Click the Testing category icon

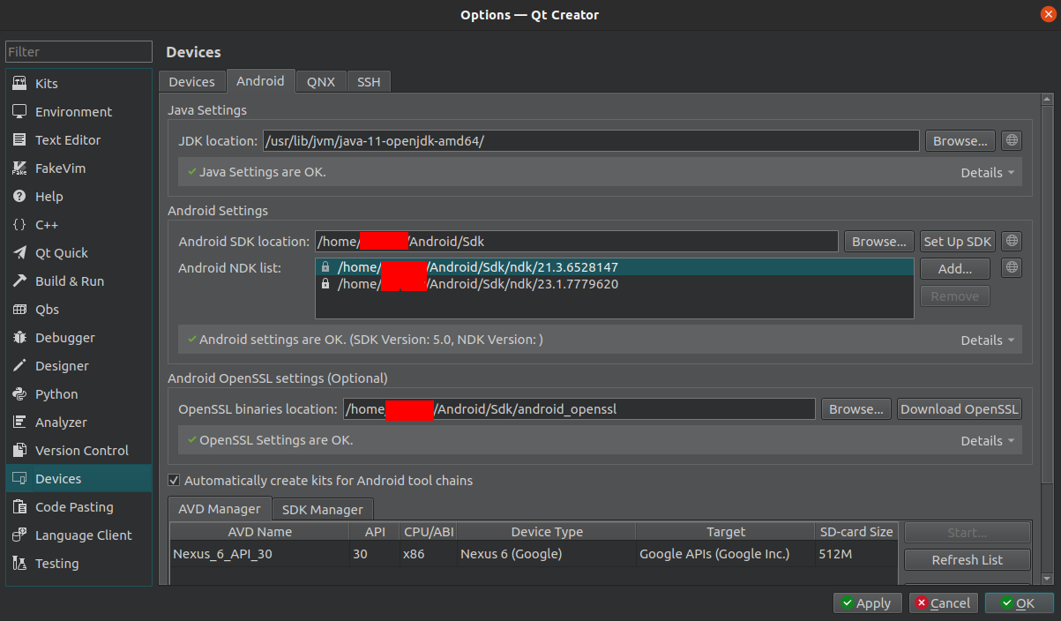tap(19, 564)
